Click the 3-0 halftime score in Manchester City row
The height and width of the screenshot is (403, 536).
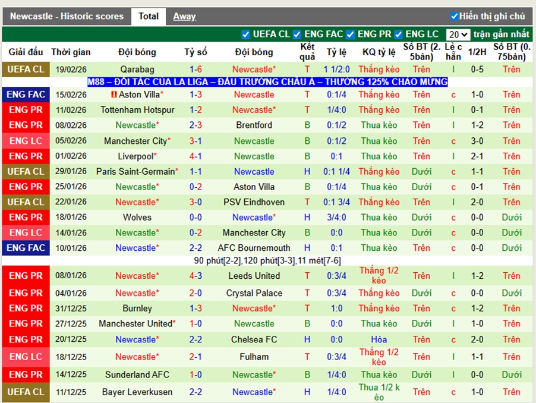(477, 141)
